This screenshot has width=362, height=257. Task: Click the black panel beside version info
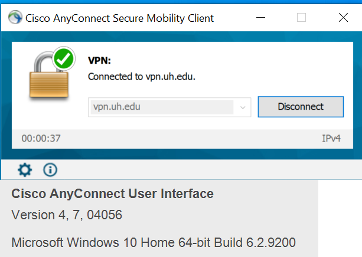click(340, 218)
